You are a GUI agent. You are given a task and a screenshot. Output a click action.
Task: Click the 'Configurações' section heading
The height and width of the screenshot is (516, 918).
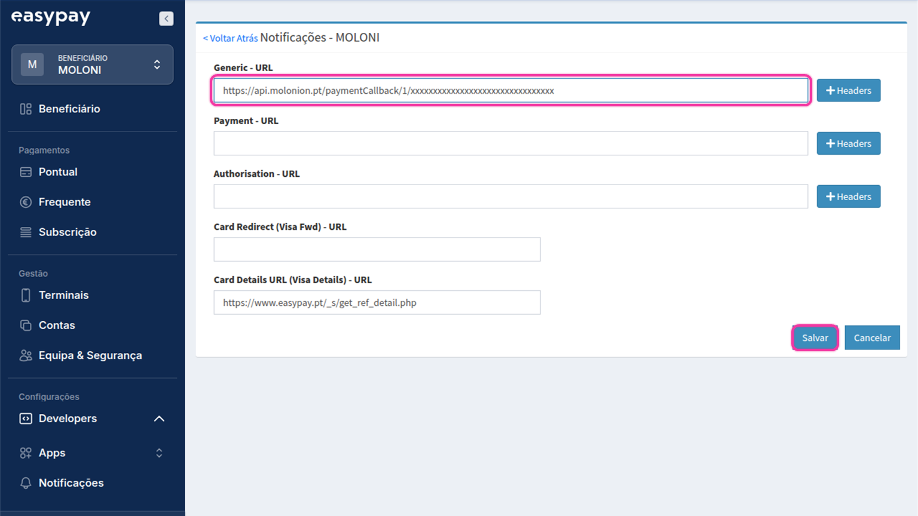click(x=49, y=397)
